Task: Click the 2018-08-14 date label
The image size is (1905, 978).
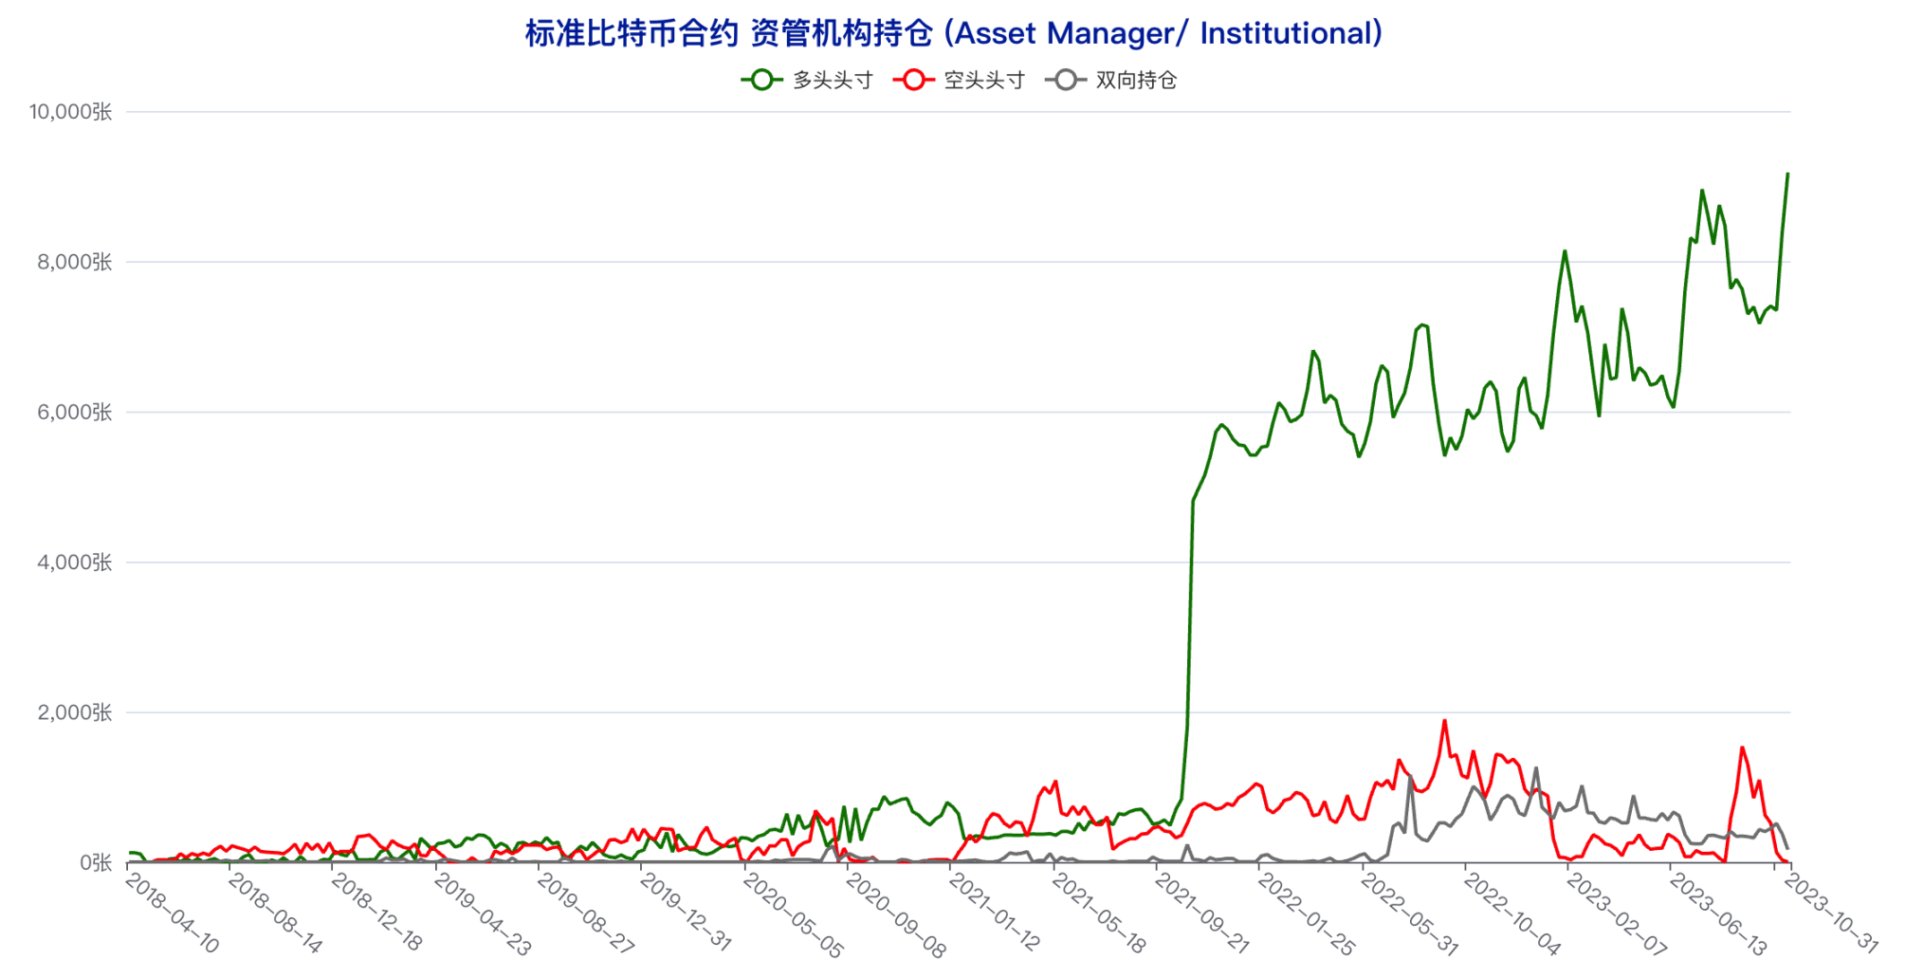Action: [x=275, y=913]
